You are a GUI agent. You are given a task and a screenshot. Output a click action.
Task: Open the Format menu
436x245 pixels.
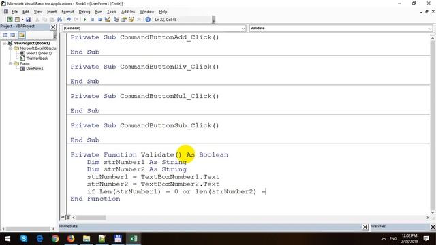coord(67,12)
